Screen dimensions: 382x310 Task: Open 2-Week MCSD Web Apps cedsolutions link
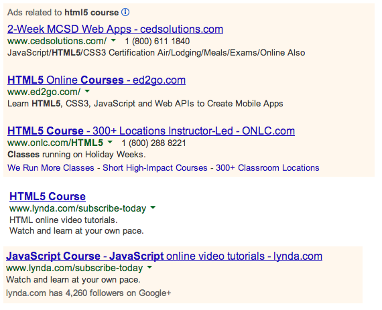pyautogui.click(x=115, y=29)
